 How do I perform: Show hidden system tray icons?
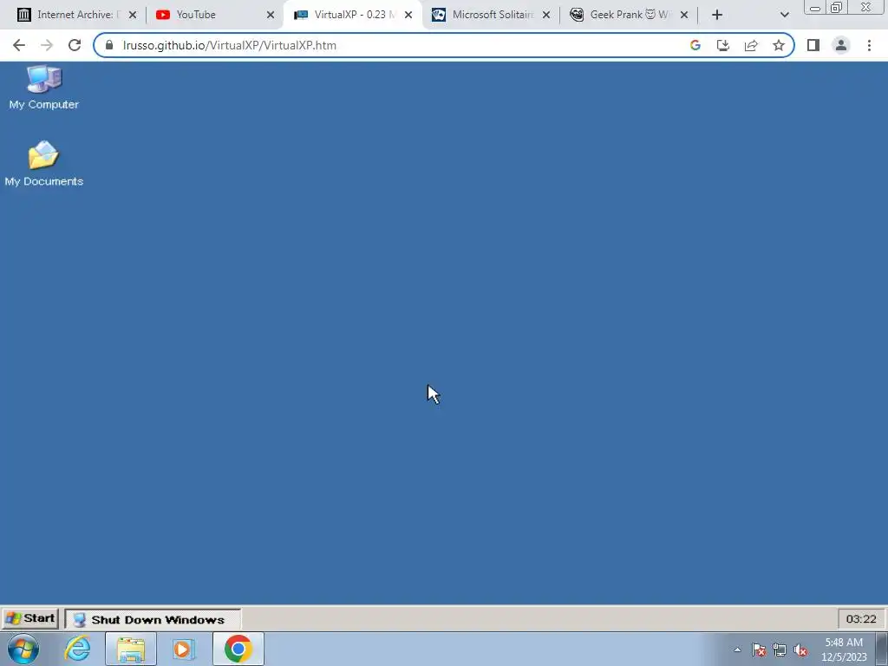[x=737, y=650]
